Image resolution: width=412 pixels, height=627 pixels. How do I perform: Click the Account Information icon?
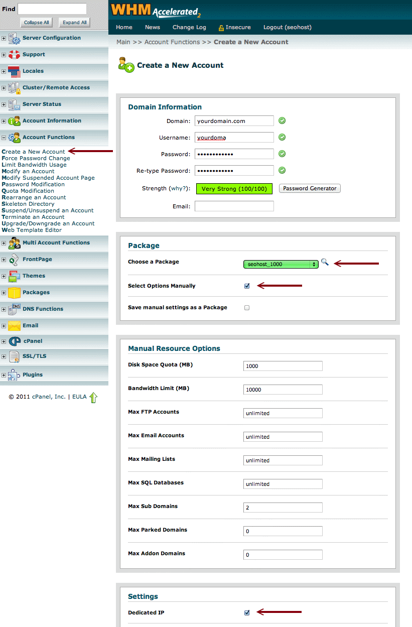coord(14,121)
